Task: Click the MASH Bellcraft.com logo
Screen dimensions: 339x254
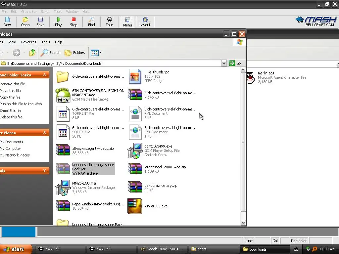Action: (316, 21)
